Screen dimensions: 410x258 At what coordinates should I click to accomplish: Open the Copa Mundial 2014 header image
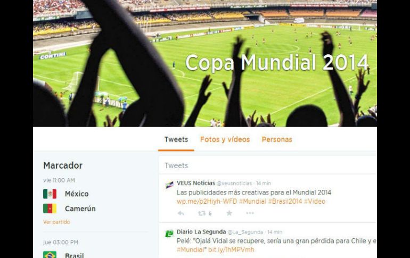(205, 63)
